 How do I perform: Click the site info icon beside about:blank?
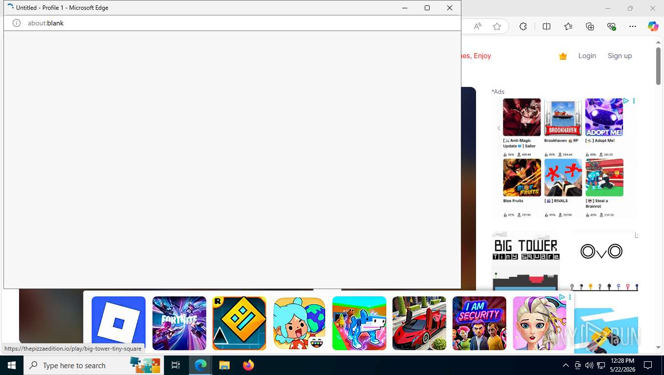coord(17,23)
